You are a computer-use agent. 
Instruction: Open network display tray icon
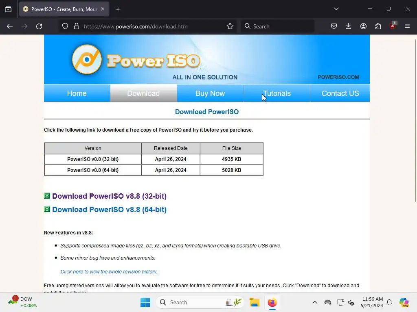tap(340, 302)
